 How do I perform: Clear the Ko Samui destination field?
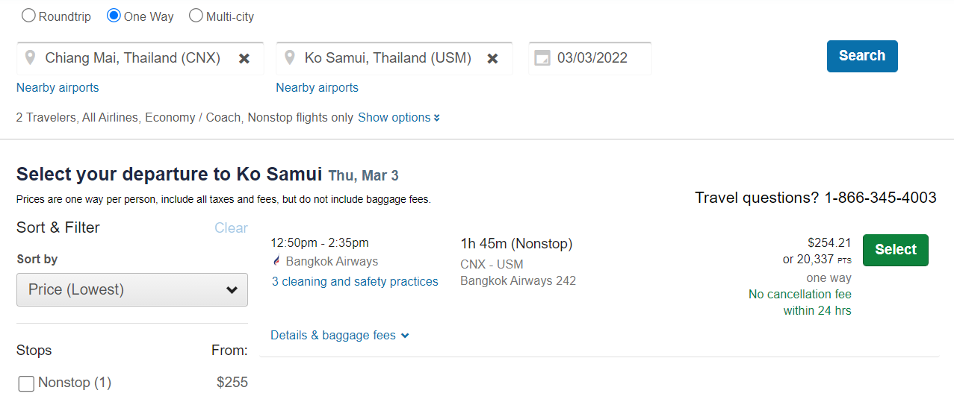[492, 58]
